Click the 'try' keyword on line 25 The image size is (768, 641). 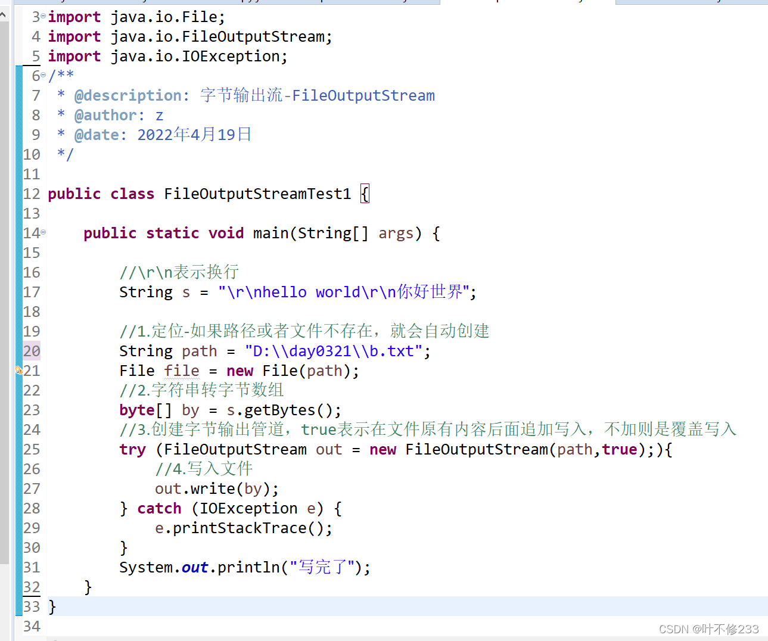[132, 450]
